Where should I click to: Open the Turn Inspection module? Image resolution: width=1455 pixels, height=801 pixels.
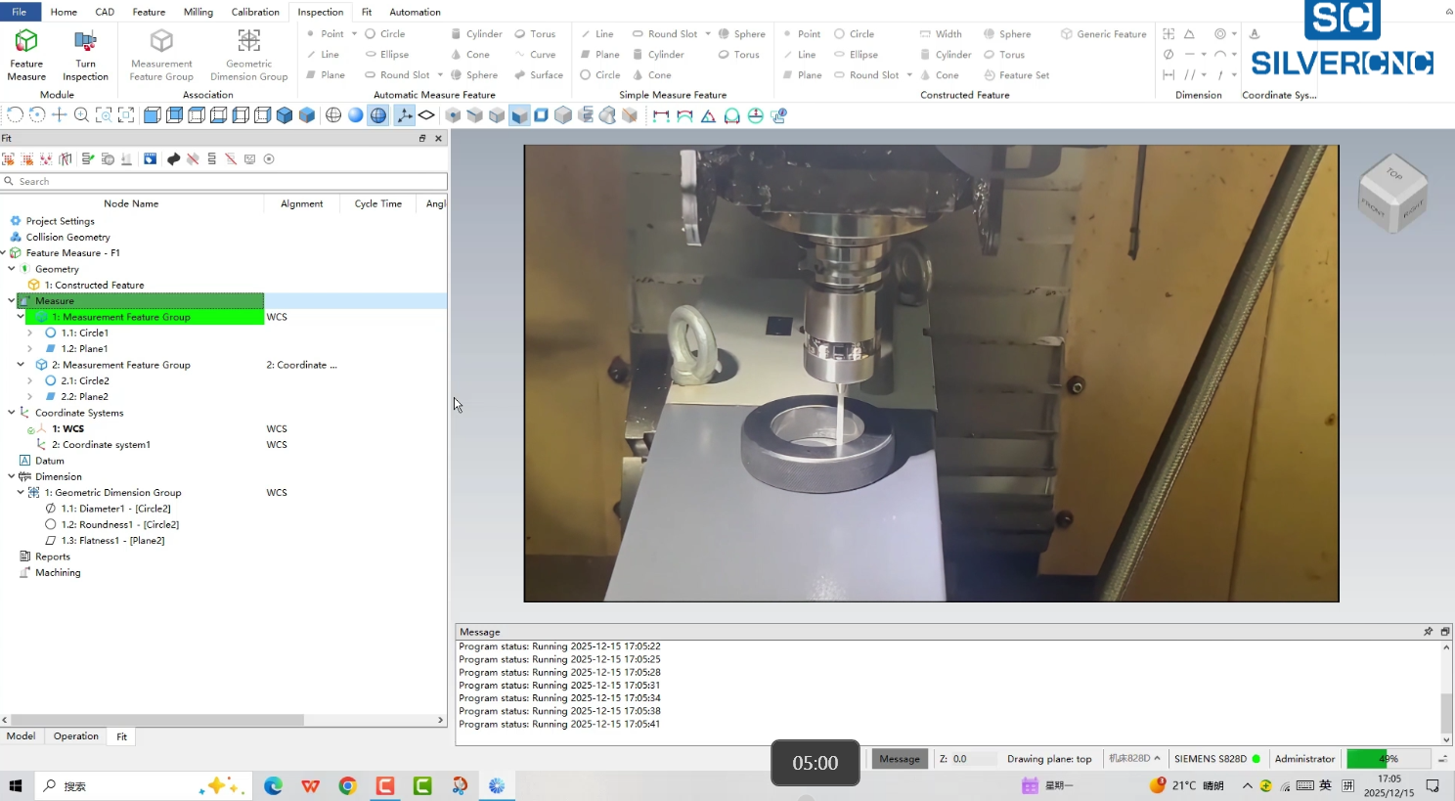coord(85,55)
